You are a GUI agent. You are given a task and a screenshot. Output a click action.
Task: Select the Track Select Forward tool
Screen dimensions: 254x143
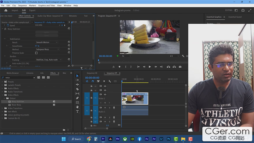point(77,80)
